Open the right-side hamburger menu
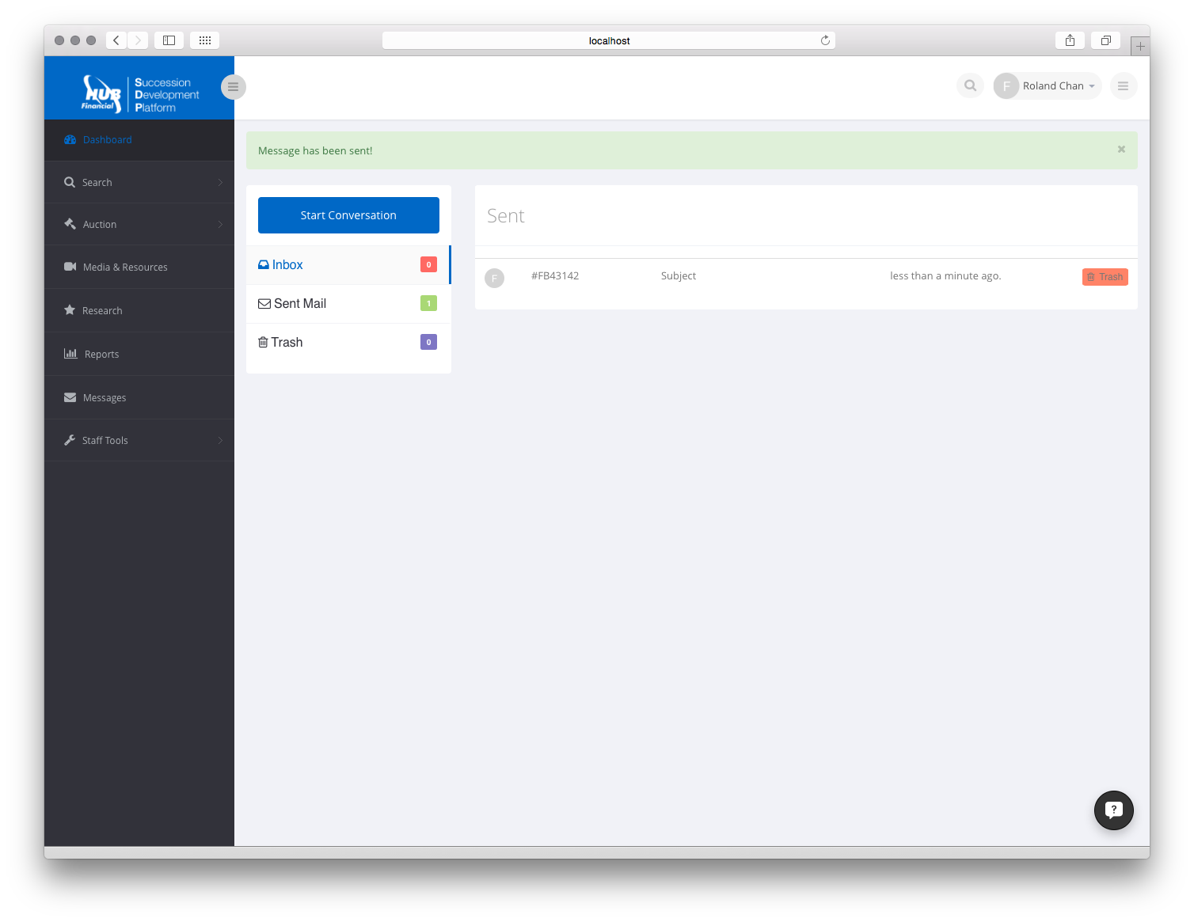Viewport: 1194px width, 922px height. (1123, 85)
